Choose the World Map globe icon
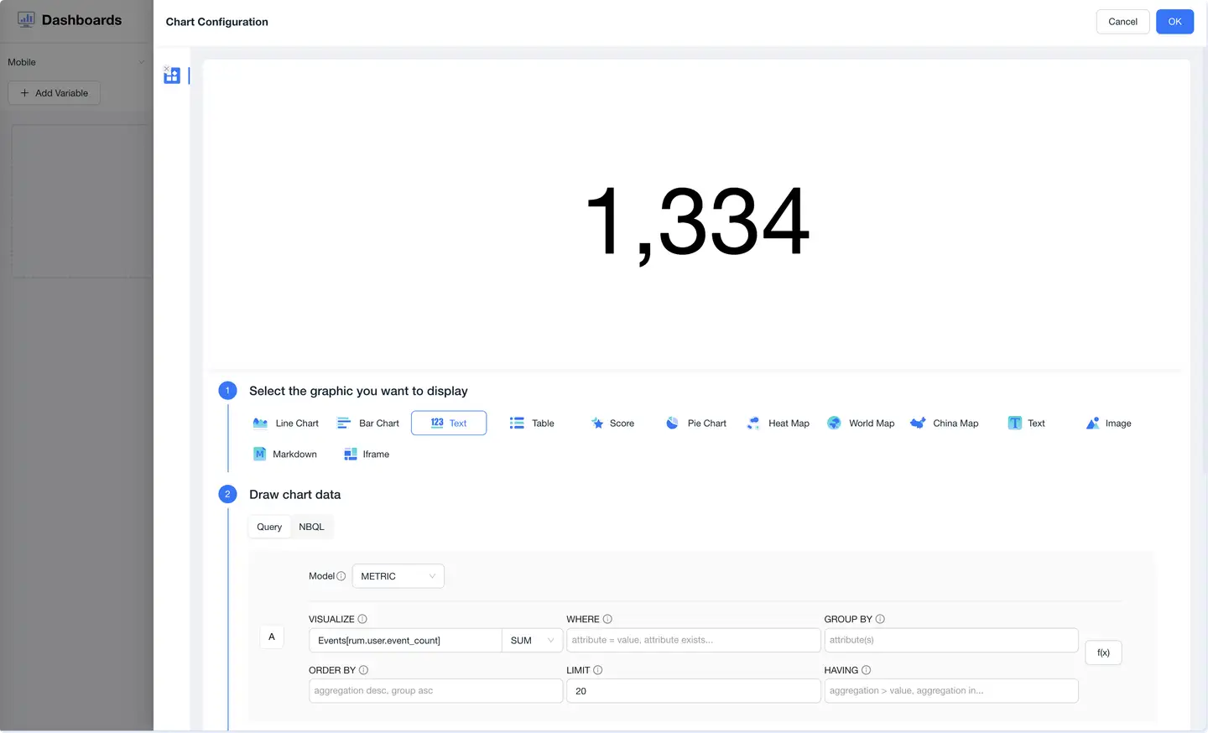Screen dimensions: 1208x733 pyautogui.click(x=834, y=424)
